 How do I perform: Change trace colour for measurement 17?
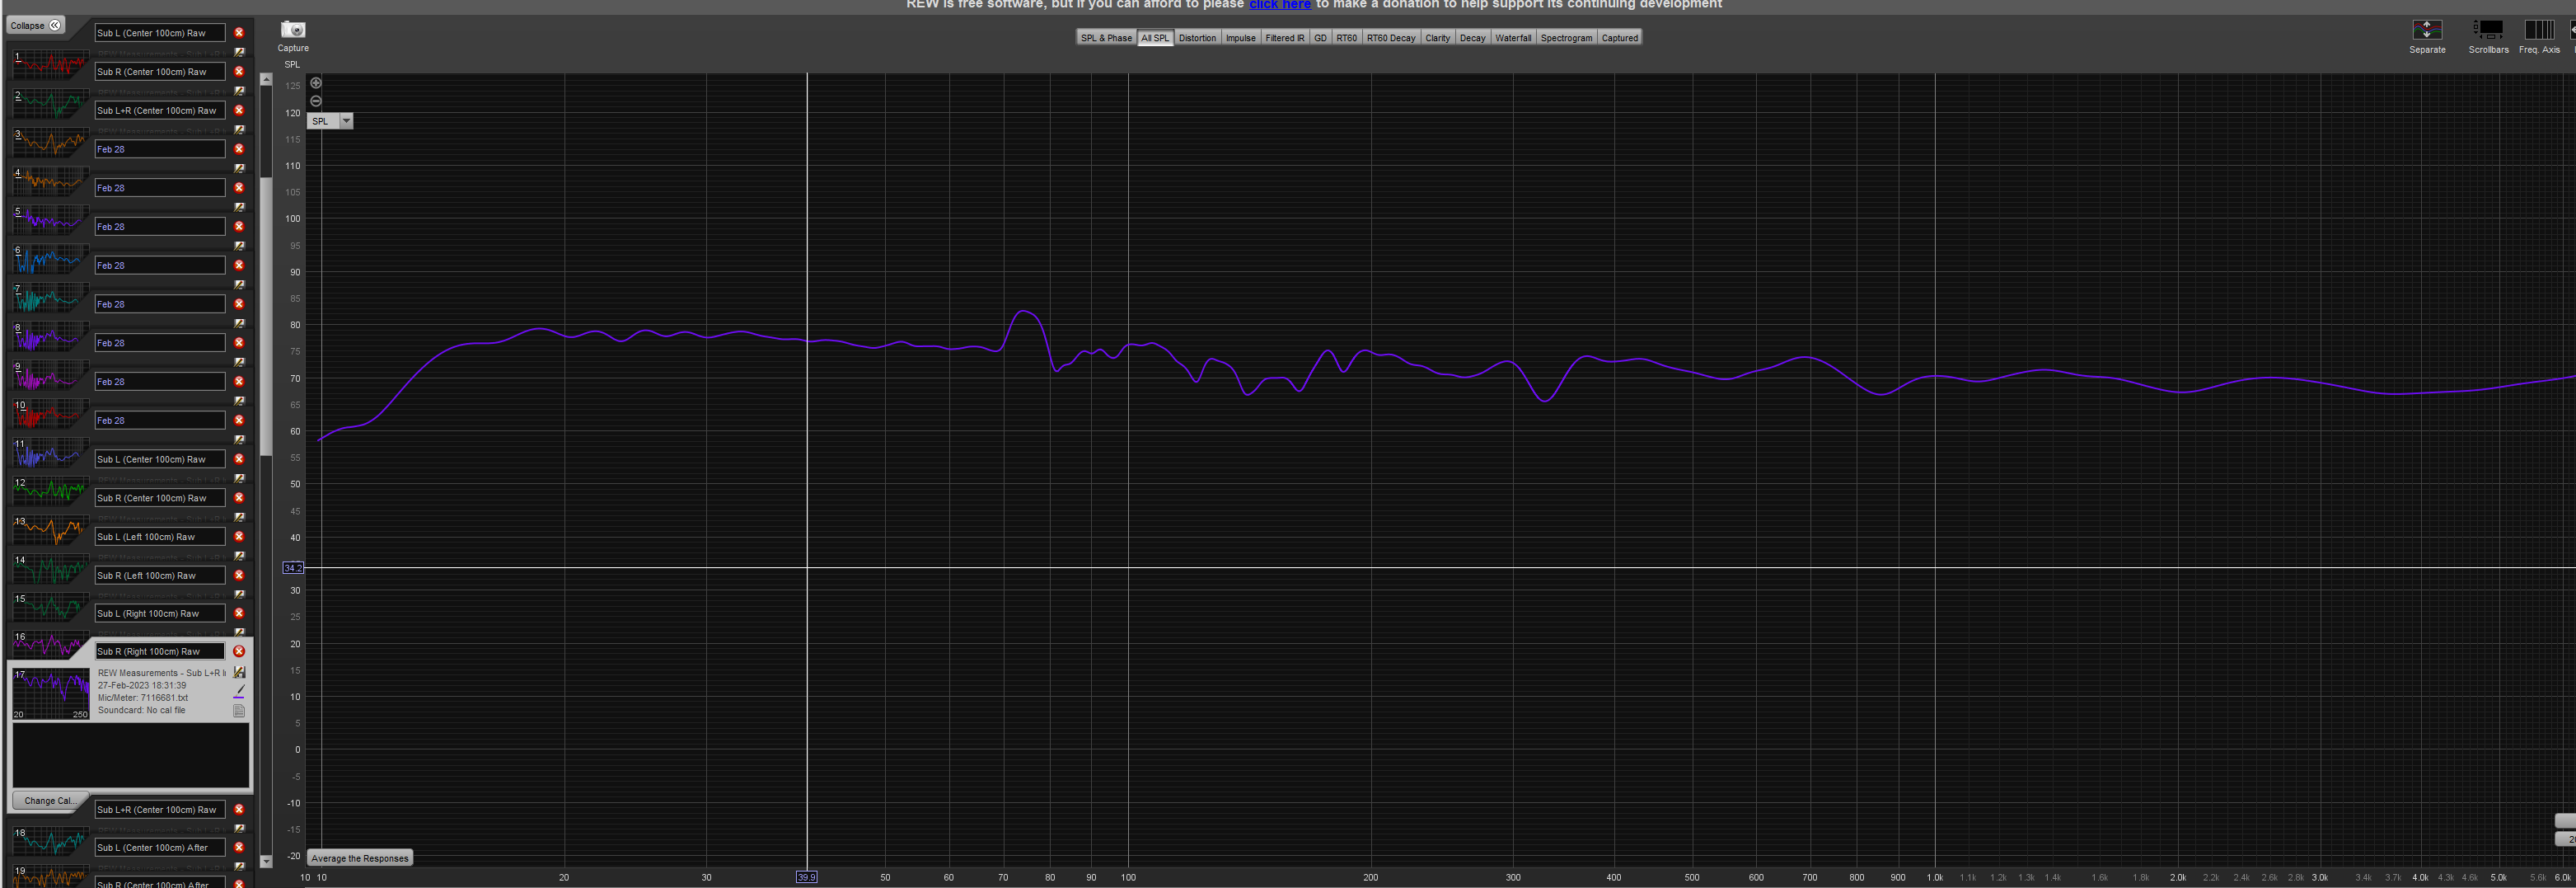coord(239,691)
